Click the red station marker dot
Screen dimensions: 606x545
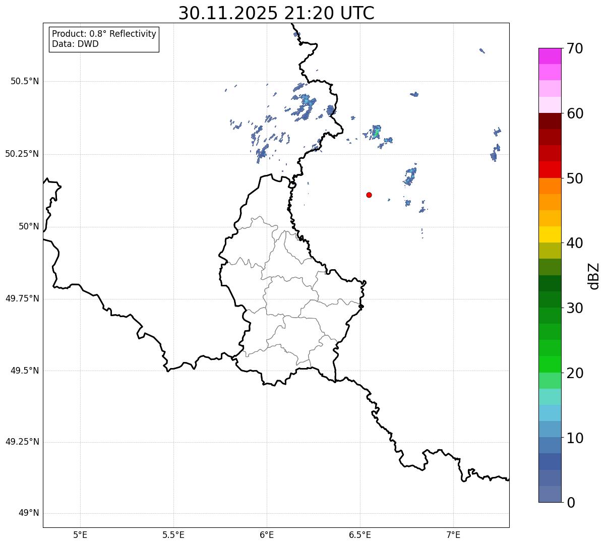[369, 195]
